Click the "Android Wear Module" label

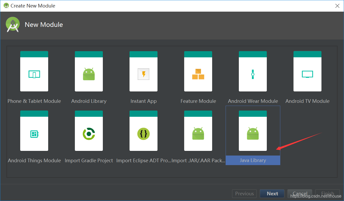[253, 101]
